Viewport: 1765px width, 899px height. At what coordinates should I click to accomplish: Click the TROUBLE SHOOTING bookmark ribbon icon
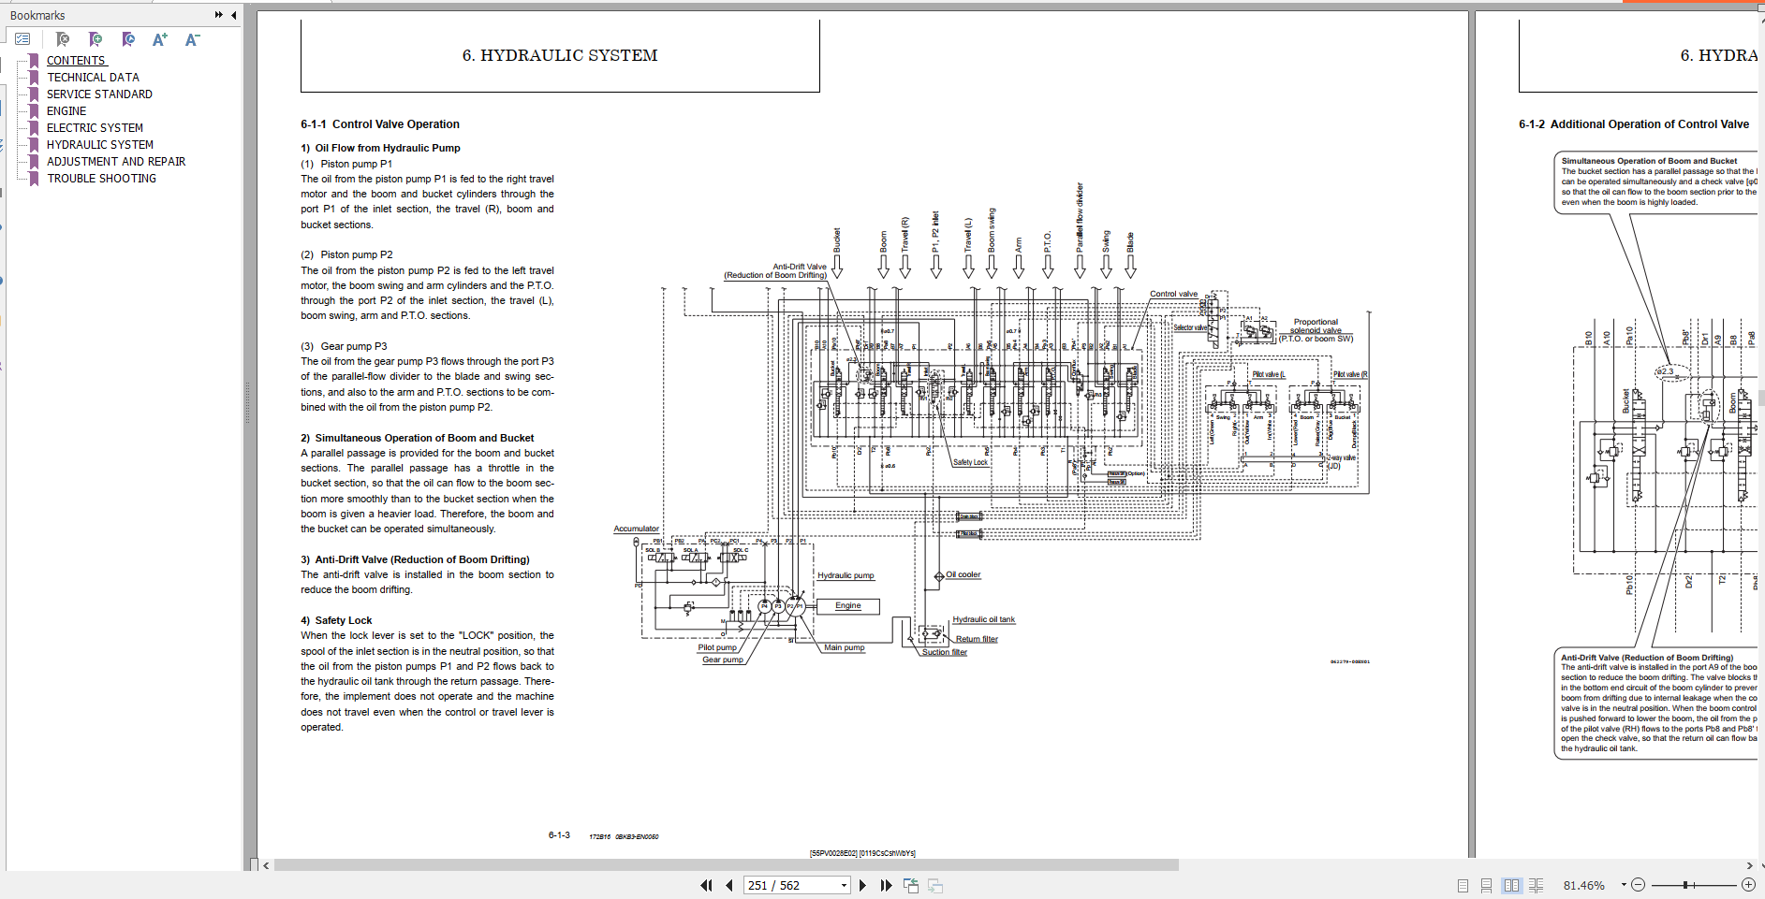tap(35, 179)
